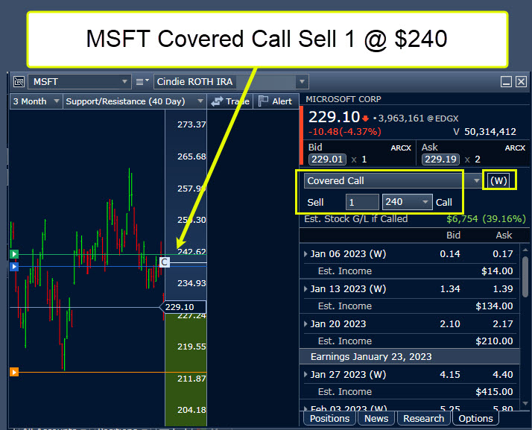
Task: Click the Sell quantity input field
Action: point(362,202)
